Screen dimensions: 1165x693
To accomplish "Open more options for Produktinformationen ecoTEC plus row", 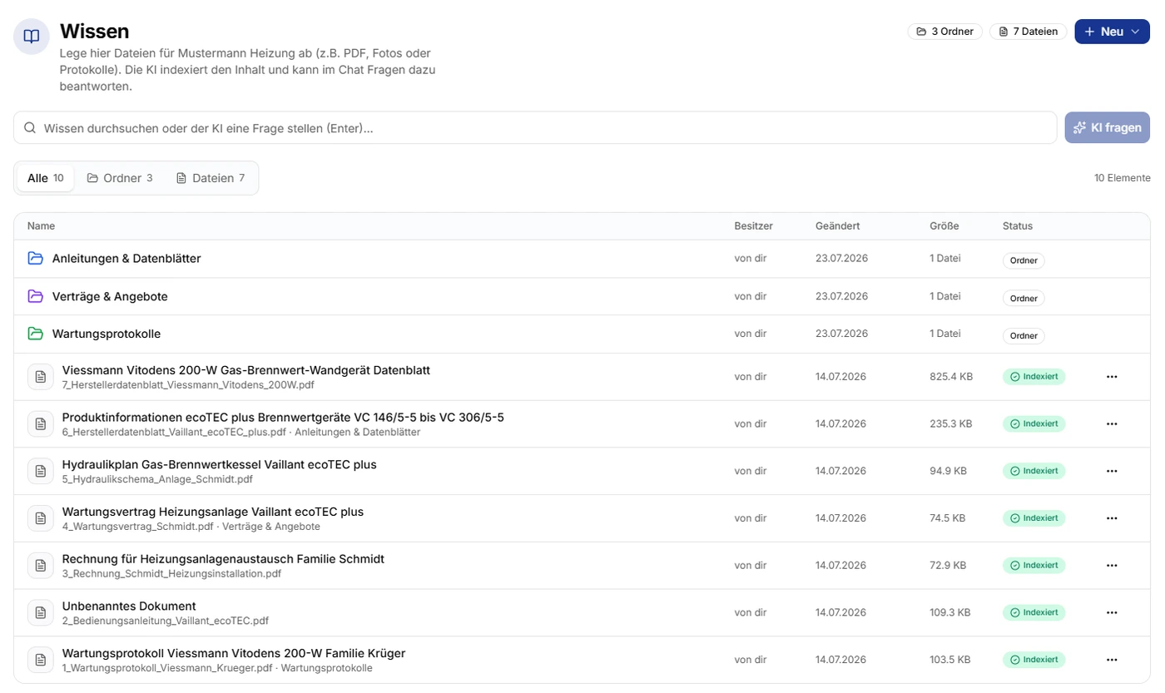I will pos(1112,424).
